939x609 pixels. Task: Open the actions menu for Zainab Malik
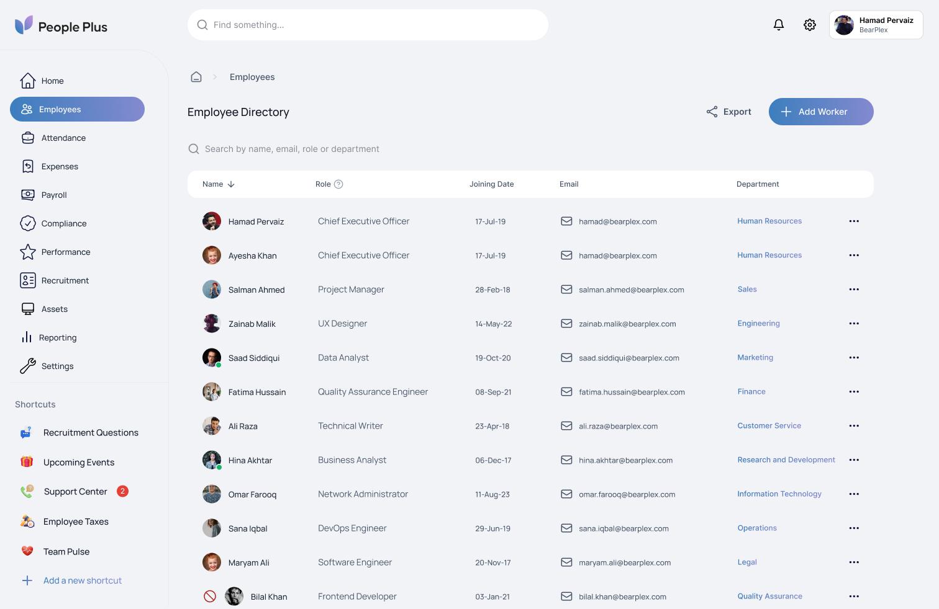854,323
